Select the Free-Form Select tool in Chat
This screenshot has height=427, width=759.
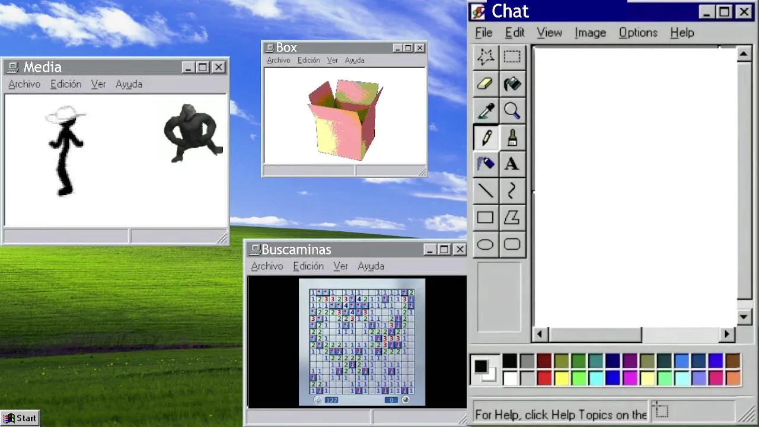coord(486,57)
